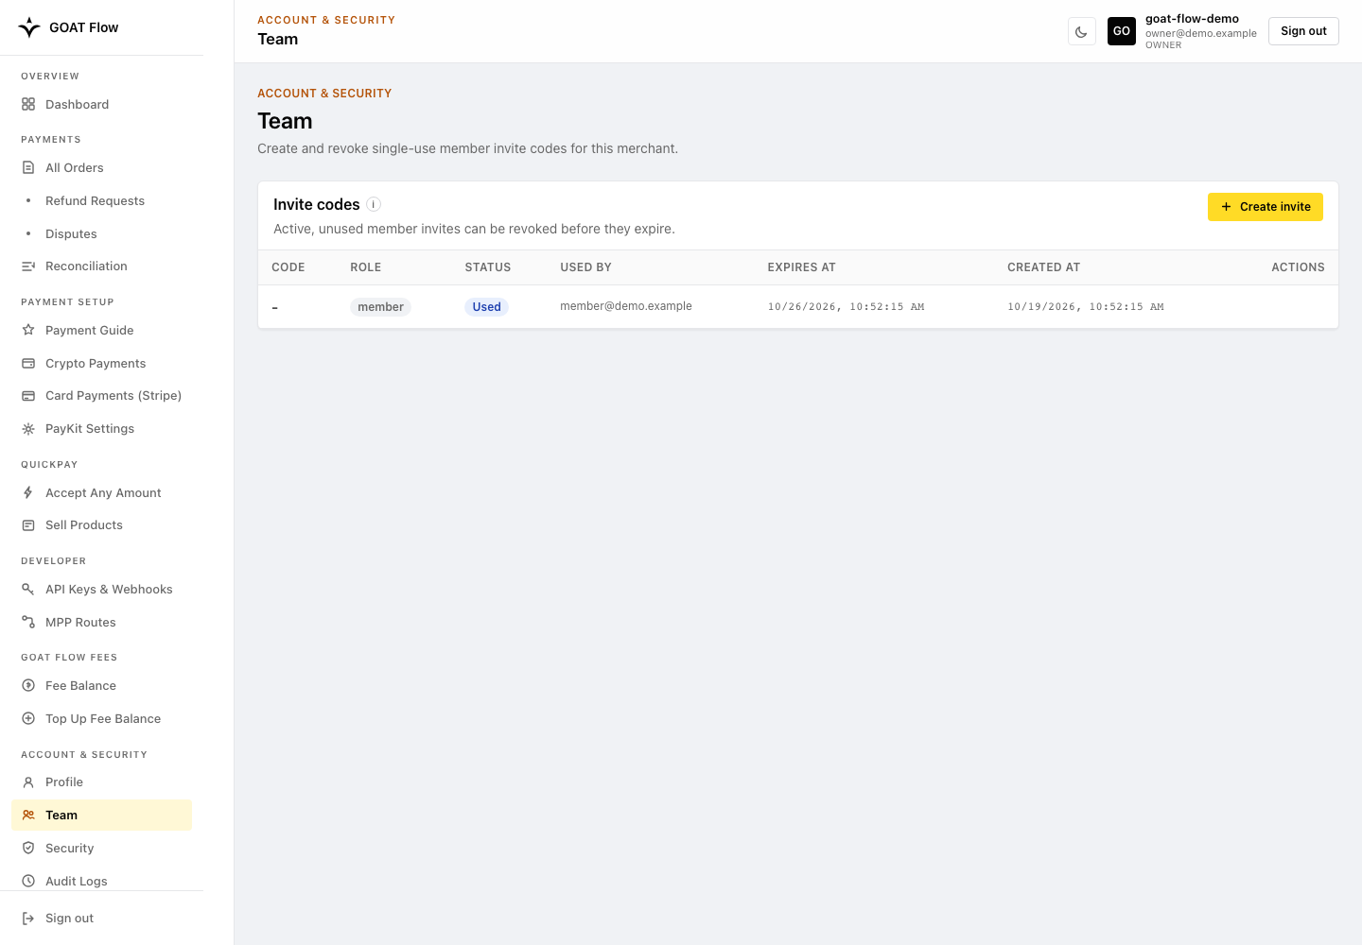Screen dimensions: 1362x945
Task: Click the CODE column header
Action: [288, 267]
